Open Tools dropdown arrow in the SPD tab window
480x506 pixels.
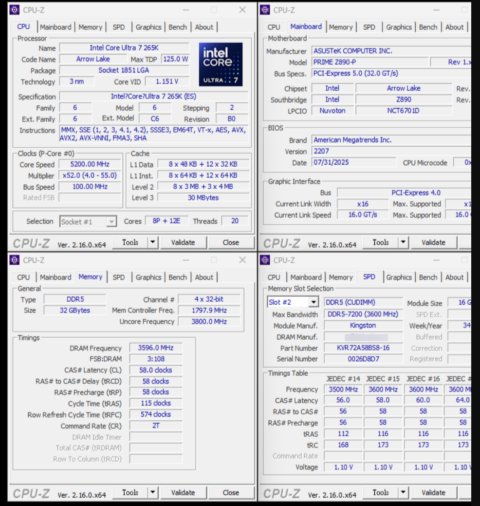click(x=403, y=492)
